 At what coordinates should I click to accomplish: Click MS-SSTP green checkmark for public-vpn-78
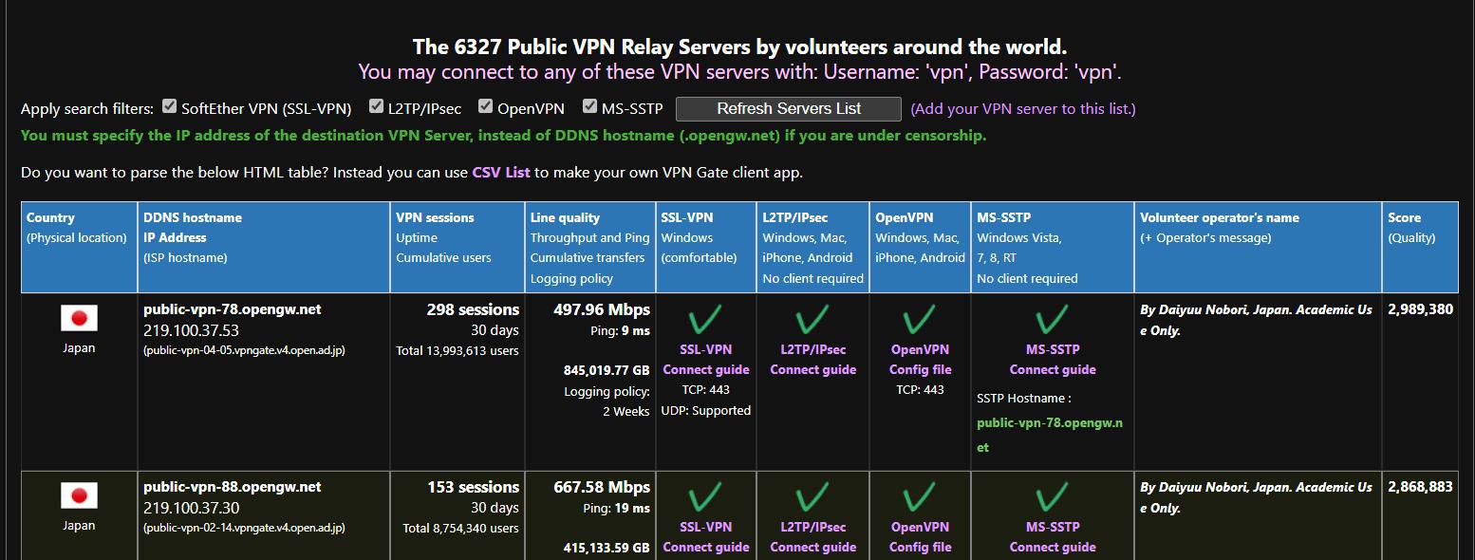click(x=1053, y=321)
